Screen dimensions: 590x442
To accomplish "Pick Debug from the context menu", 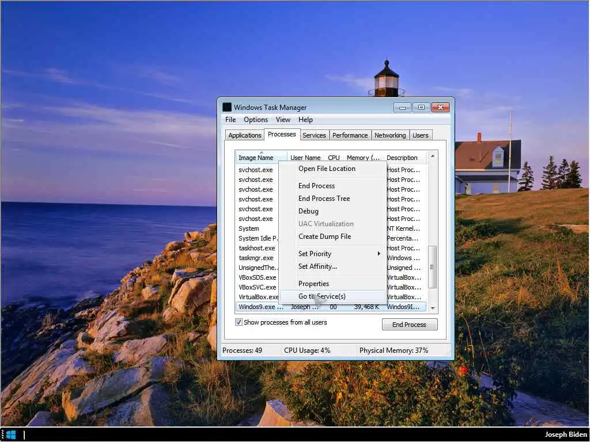I will pyautogui.click(x=333, y=211).
